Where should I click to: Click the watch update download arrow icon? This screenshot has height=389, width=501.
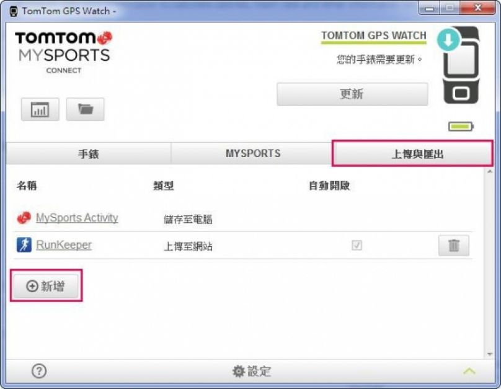pyautogui.click(x=448, y=40)
